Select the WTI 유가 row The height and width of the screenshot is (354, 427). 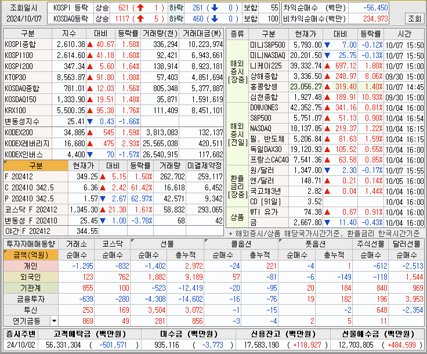(x=336, y=212)
